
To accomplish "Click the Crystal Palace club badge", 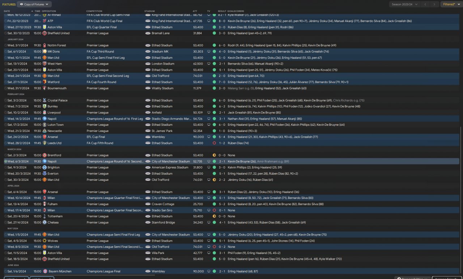I will (x=44, y=100).
